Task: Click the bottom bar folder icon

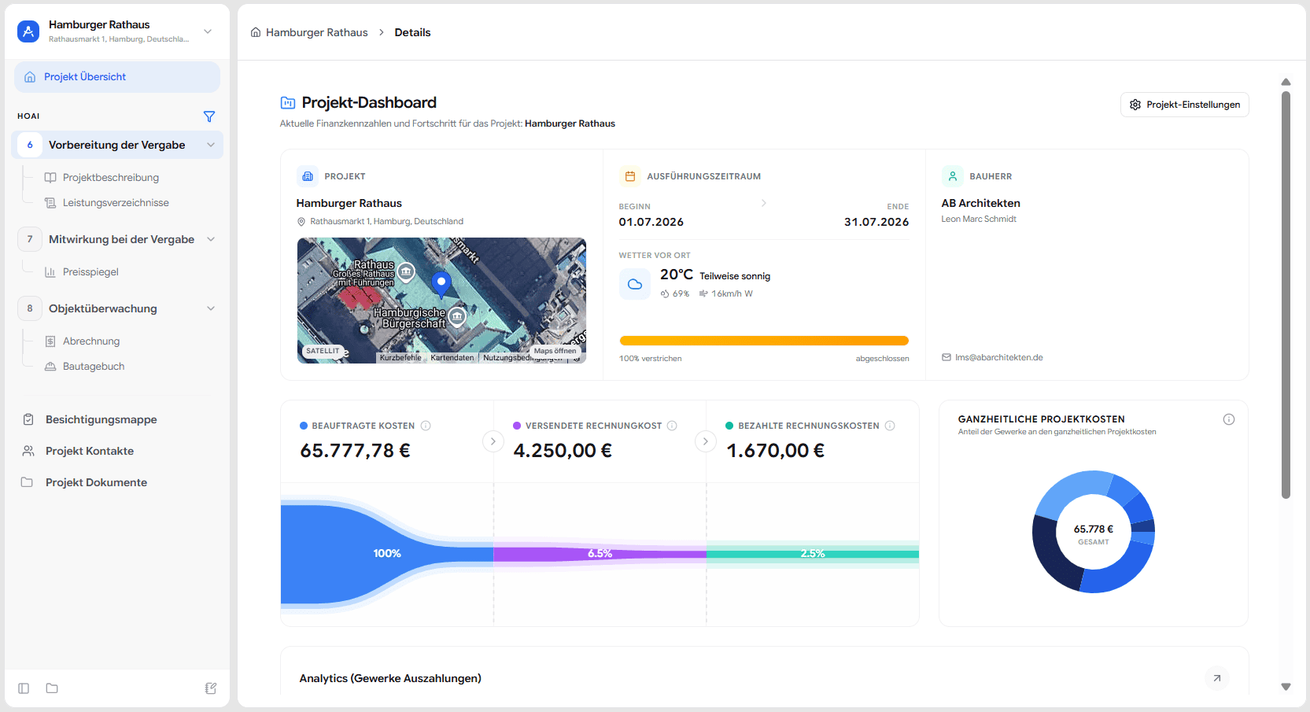Action: (52, 688)
